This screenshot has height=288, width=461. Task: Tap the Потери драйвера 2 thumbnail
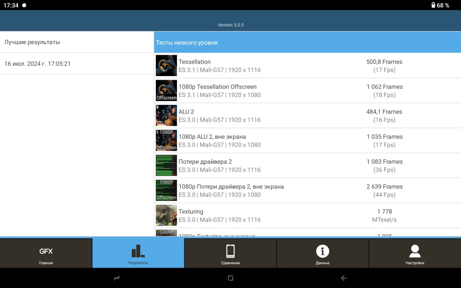(166, 165)
